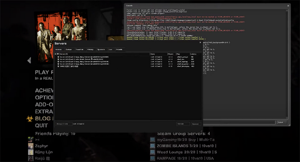Click the left arrow beside campaign poster
Viewport: 300px width, 162px height.
click(29, 60)
